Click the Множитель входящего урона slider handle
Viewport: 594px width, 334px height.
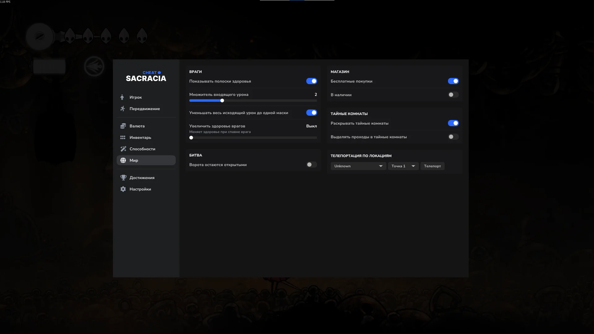click(222, 101)
